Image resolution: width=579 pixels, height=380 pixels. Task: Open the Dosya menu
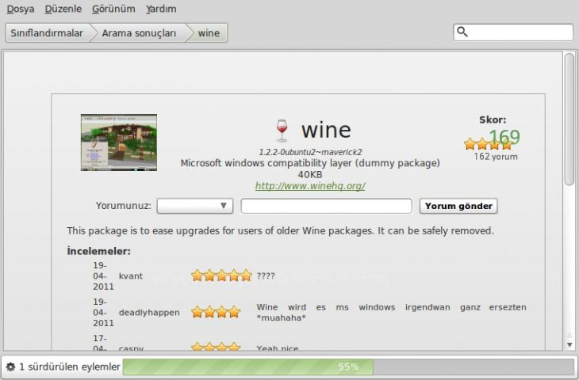21,9
